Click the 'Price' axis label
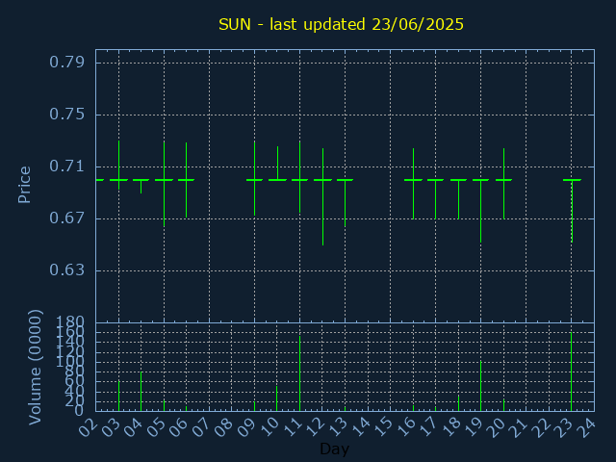This screenshot has height=462, width=616. [x=24, y=185]
